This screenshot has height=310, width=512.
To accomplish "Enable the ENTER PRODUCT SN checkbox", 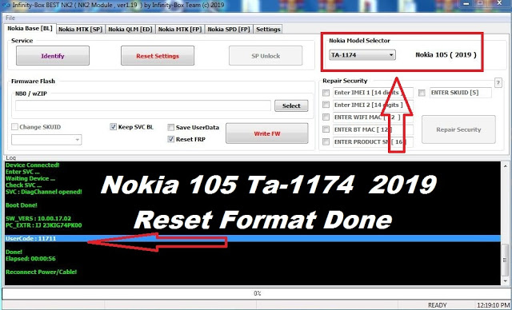I will 326,141.
